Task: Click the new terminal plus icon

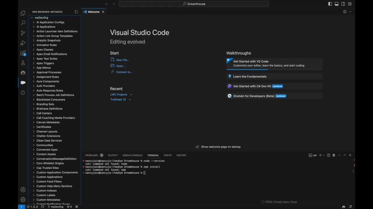Action: tap(320, 155)
